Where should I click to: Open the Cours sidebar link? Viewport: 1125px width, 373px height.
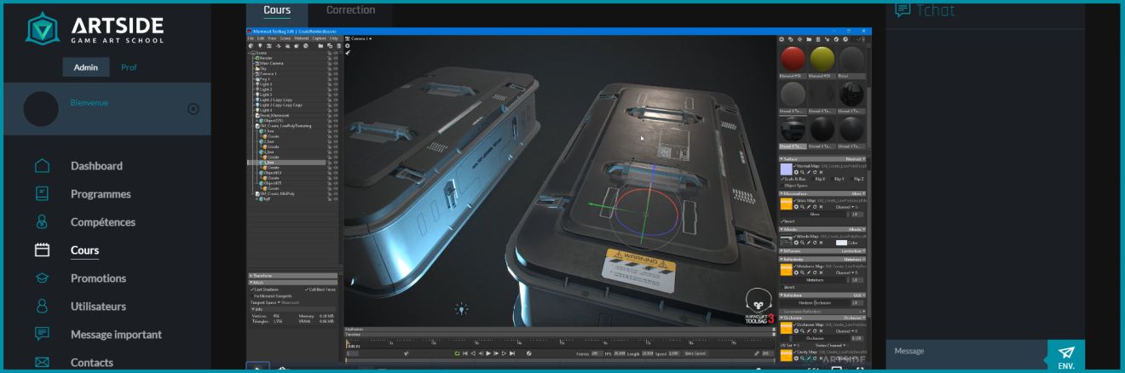point(84,250)
